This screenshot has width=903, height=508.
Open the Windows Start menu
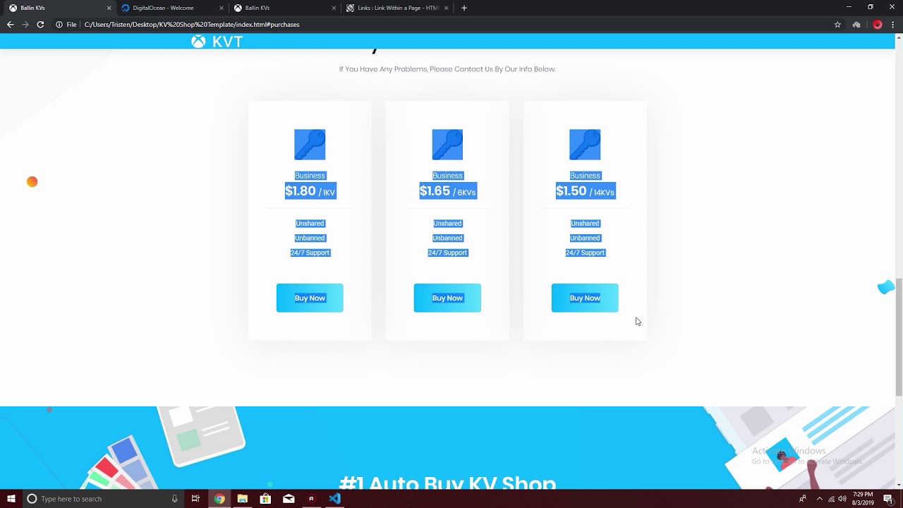tap(11, 499)
